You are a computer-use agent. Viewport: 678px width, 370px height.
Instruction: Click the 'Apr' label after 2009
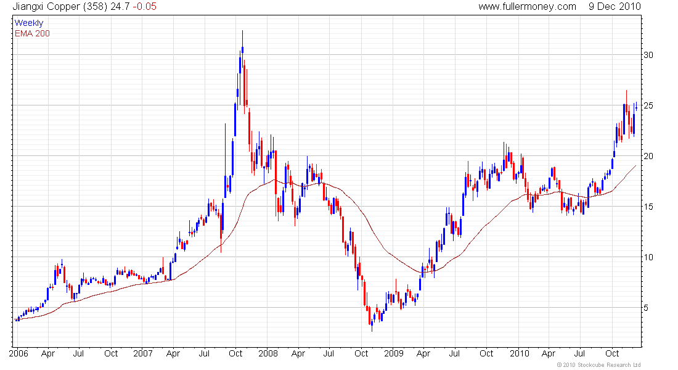(423, 353)
